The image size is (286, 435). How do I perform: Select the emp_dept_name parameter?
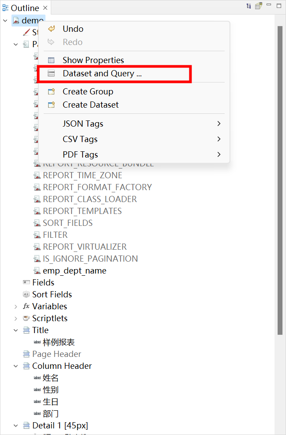pyautogui.click(x=74, y=271)
